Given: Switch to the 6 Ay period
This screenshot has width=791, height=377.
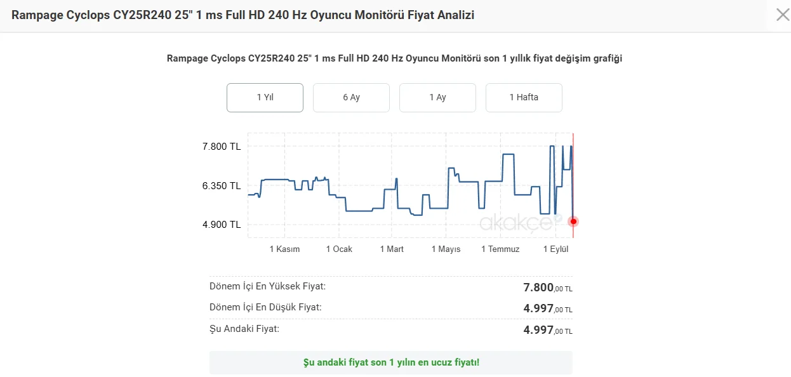Looking at the screenshot, I should tap(351, 97).
